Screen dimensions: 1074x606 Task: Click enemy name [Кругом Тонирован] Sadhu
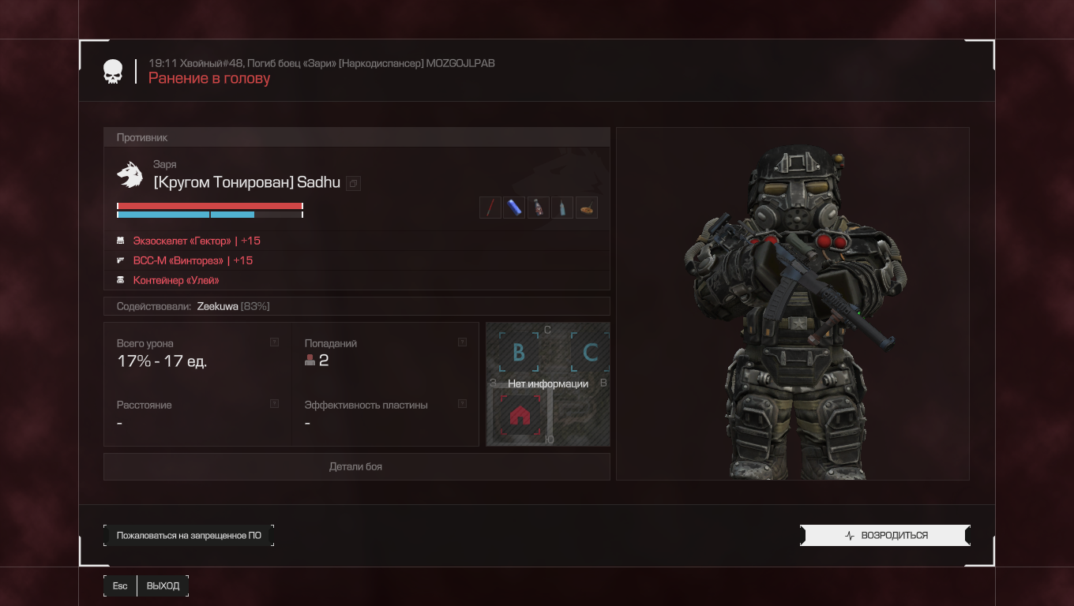pos(246,182)
